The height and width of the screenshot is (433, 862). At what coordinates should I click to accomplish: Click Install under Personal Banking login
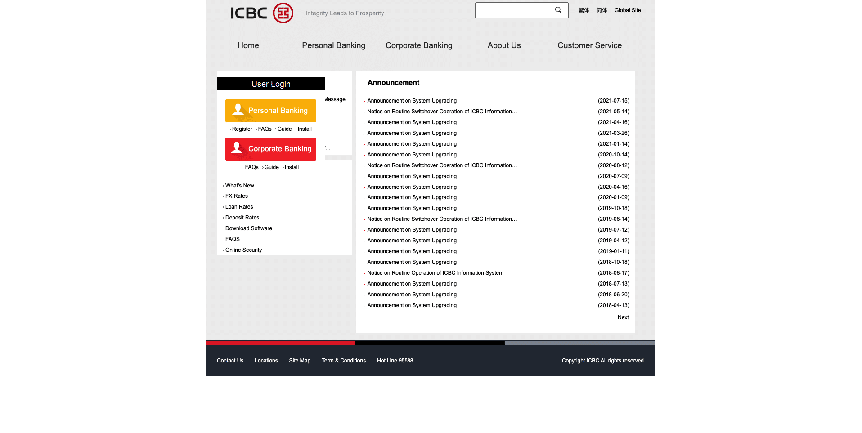coord(305,129)
